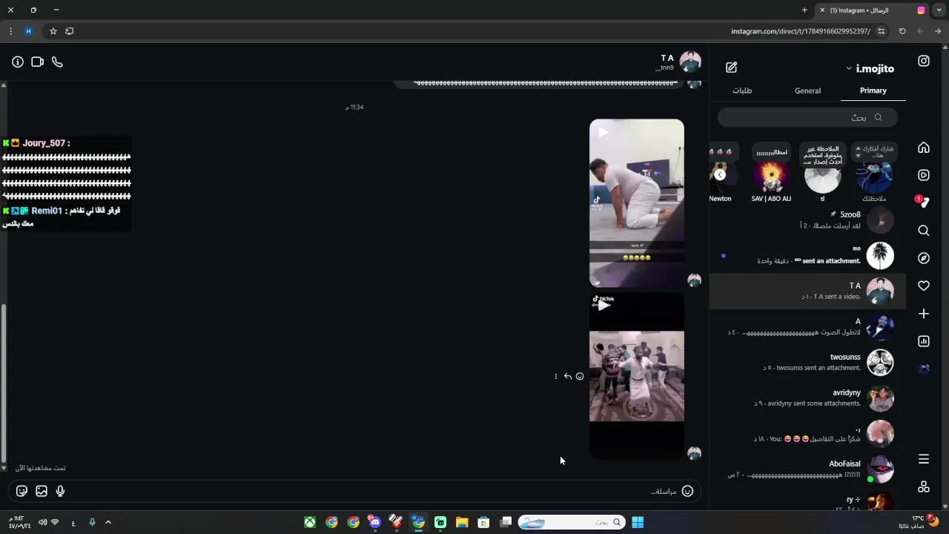Open the sticker or GIF picker
The image size is (949, 534).
point(22,491)
